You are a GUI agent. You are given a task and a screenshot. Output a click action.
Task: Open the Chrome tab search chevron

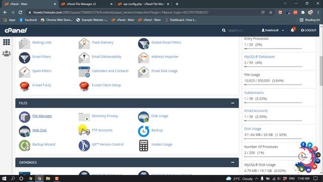tap(285, 4)
